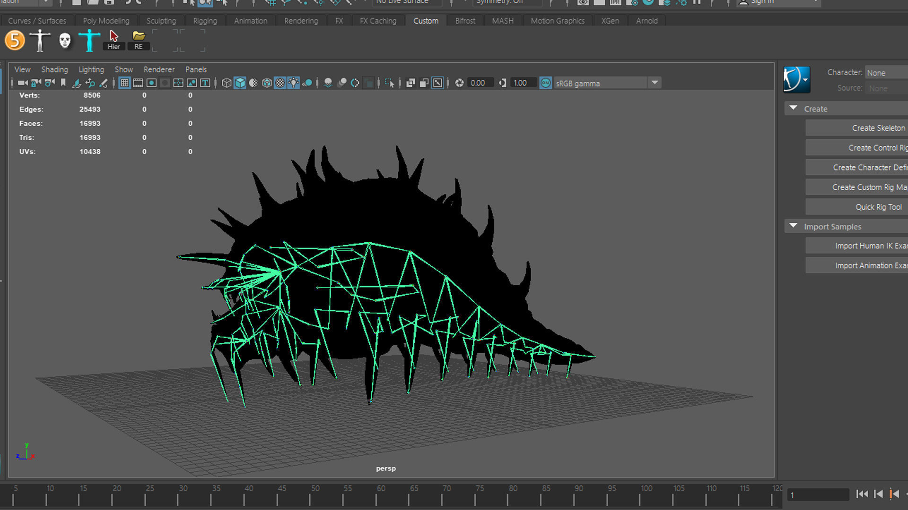This screenshot has height=510, width=908.
Task: Toggle the View Transform ON button
Action: tap(545, 83)
